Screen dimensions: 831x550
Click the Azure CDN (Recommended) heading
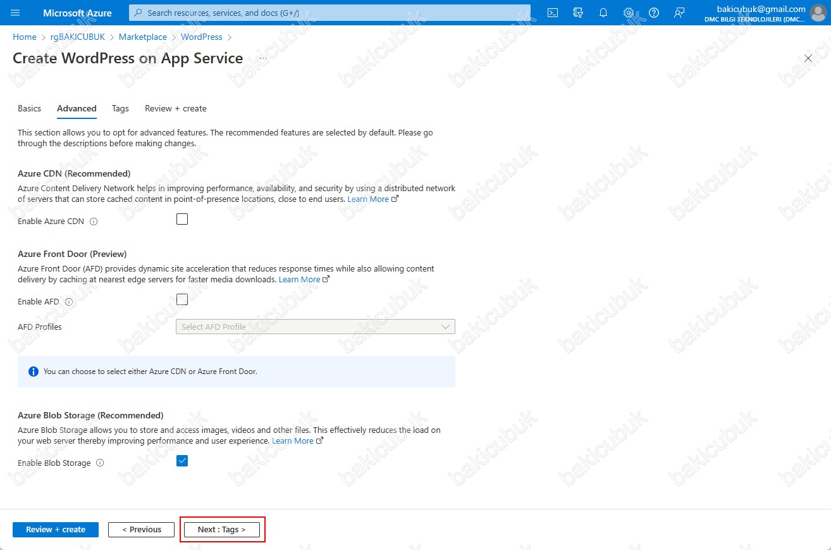[74, 173]
